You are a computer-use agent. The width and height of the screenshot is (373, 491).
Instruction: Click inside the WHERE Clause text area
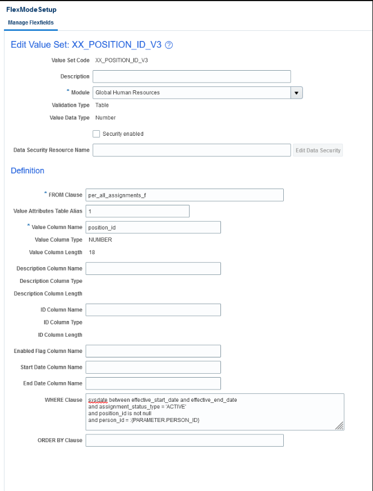[213, 412]
